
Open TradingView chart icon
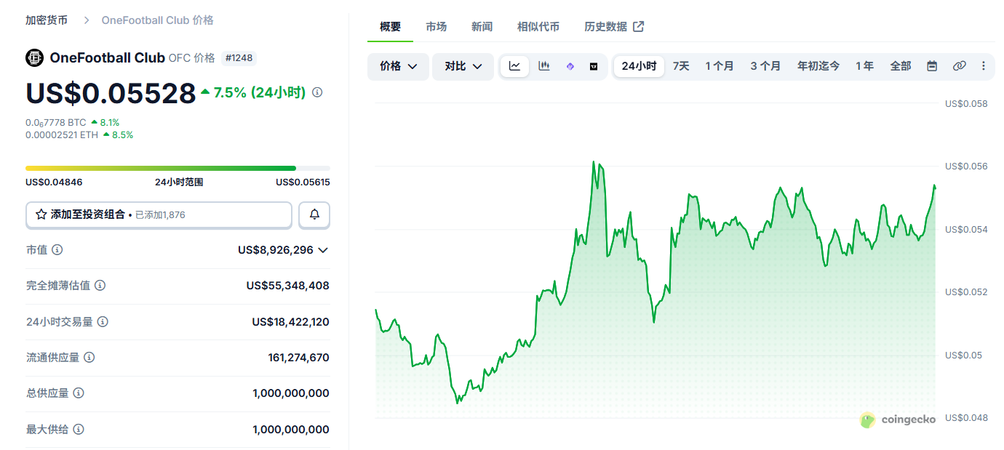[x=594, y=66]
